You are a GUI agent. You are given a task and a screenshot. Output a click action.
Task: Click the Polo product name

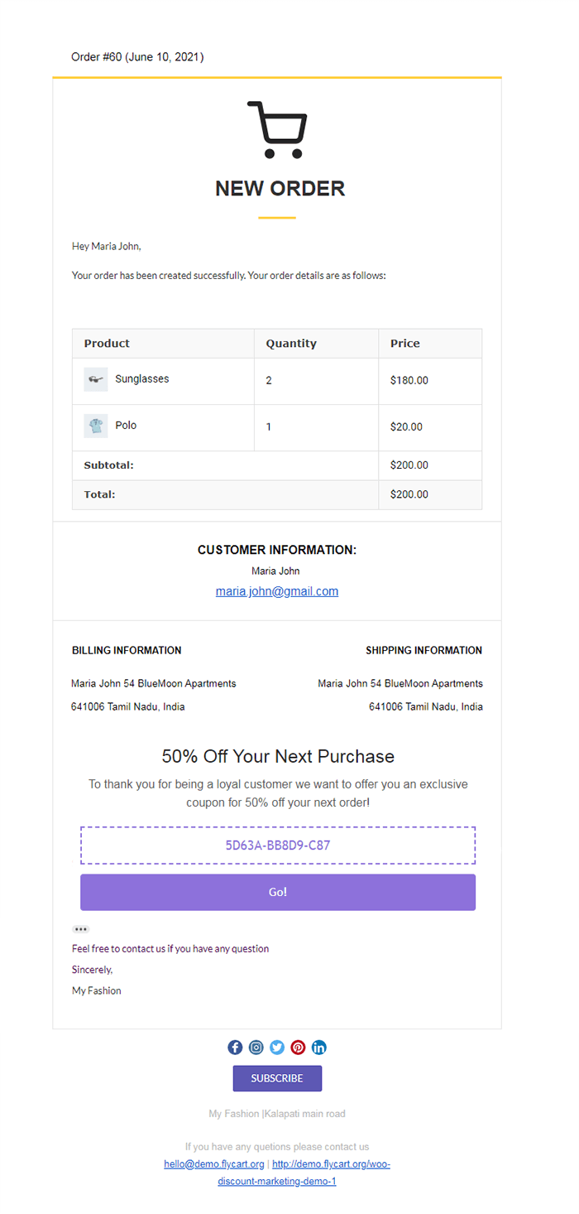tap(126, 425)
